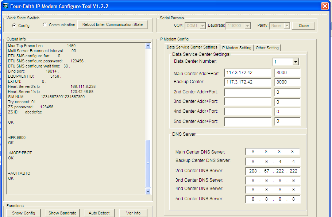This screenshot has height=217, width=332.
Task: Click the '+IPR:9600' output line
Action: click(17, 137)
